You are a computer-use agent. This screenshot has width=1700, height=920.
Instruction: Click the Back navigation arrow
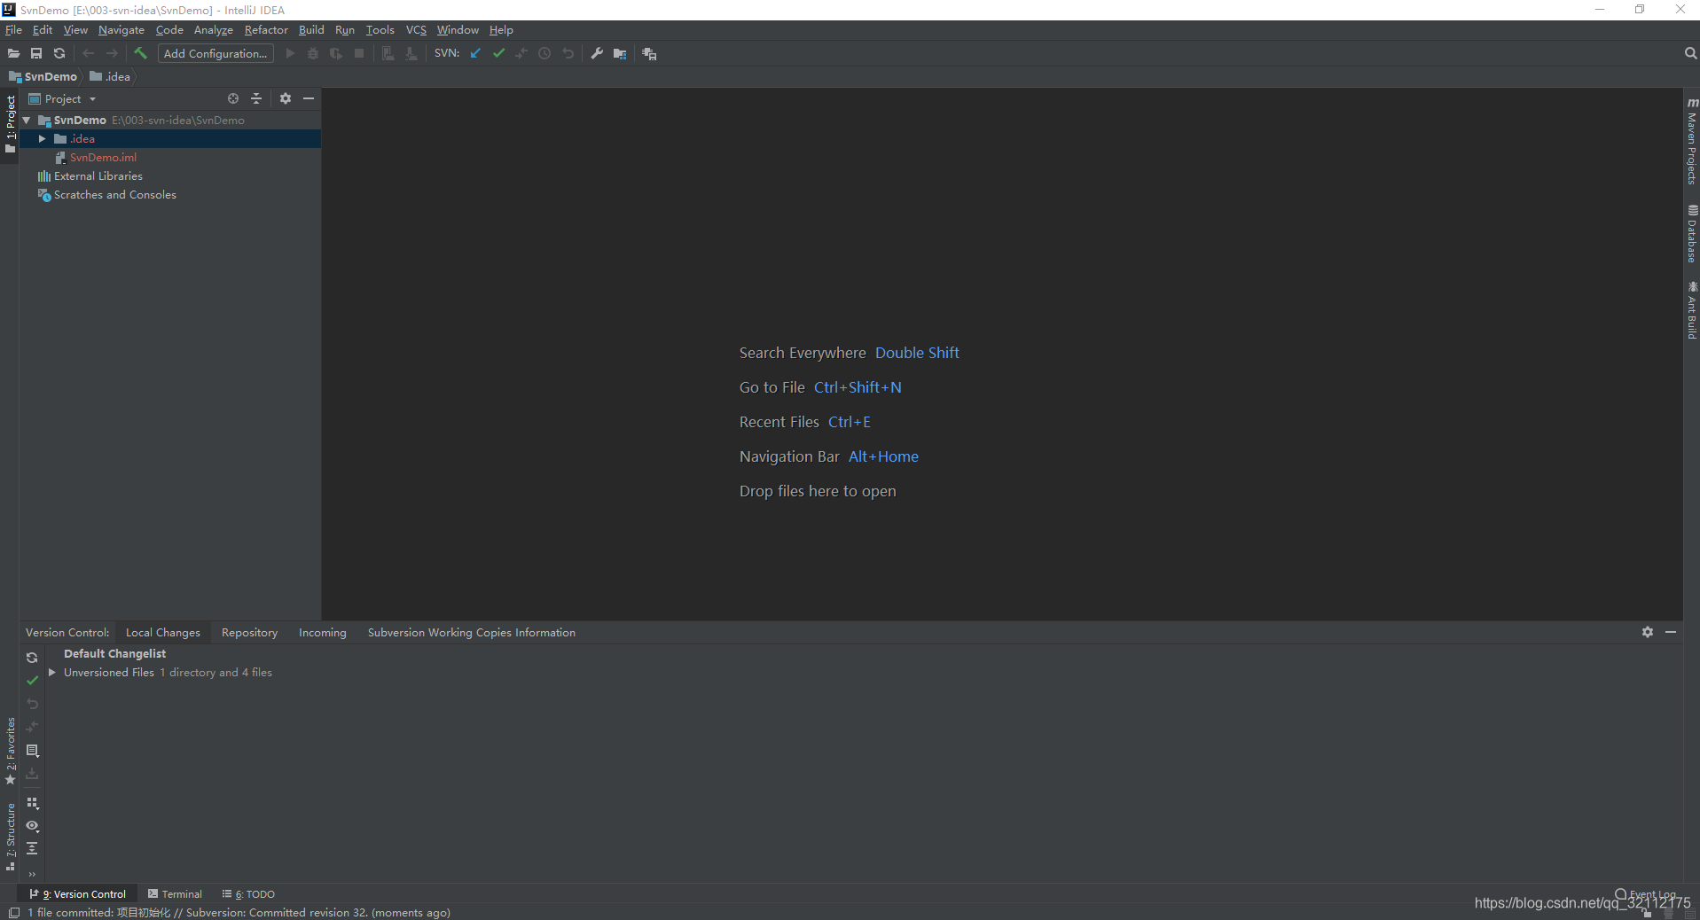[x=89, y=53]
